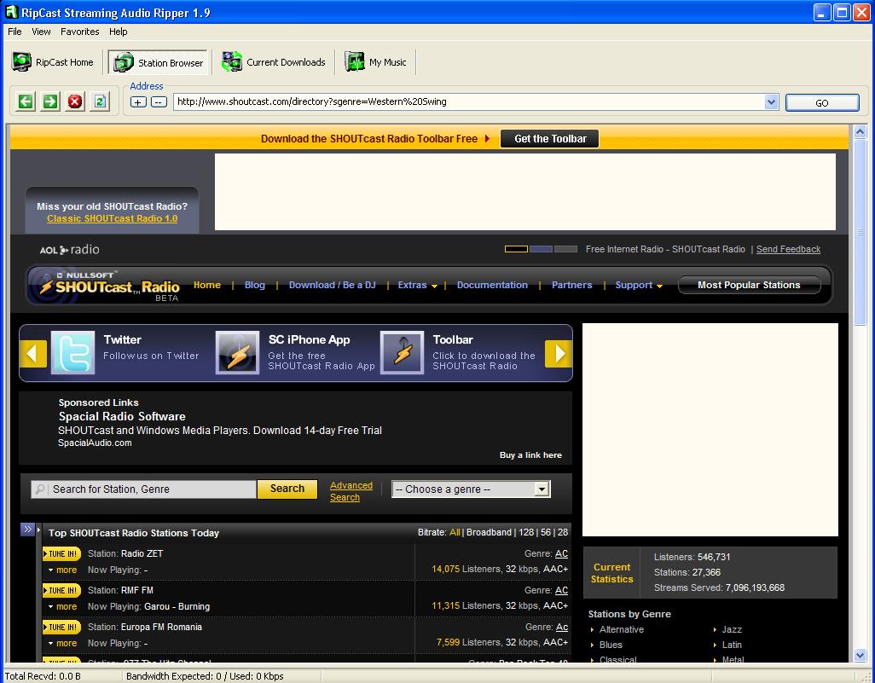The height and width of the screenshot is (683, 875).
Task: Click Most Popular Stations button
Action: click(749, 285)
